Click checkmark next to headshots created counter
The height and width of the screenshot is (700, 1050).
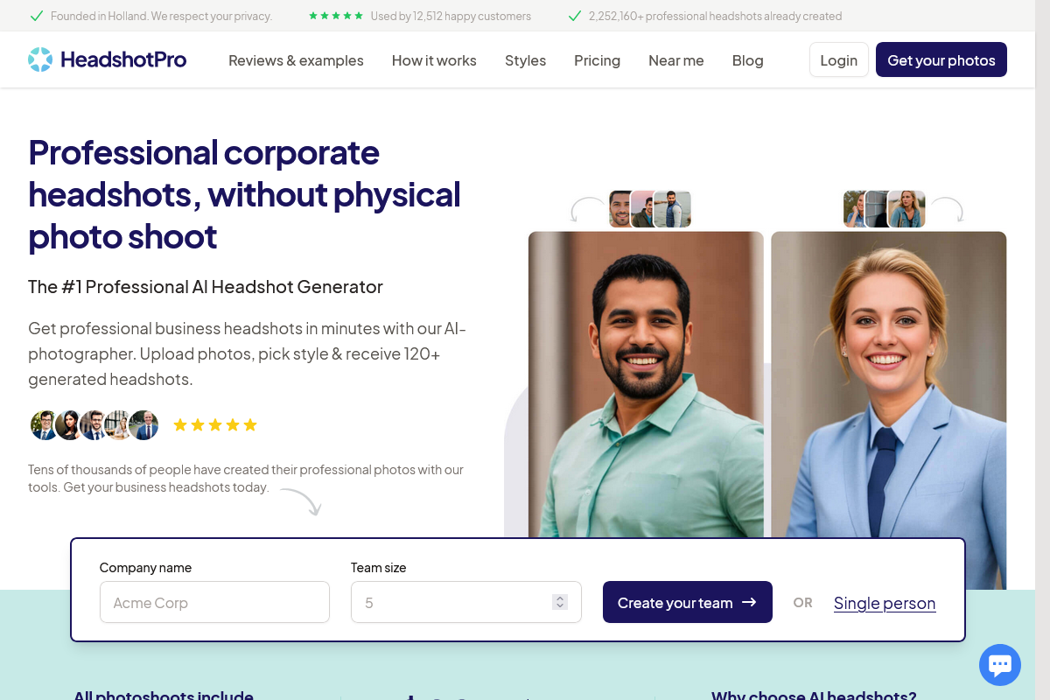(x=574, y=15)
